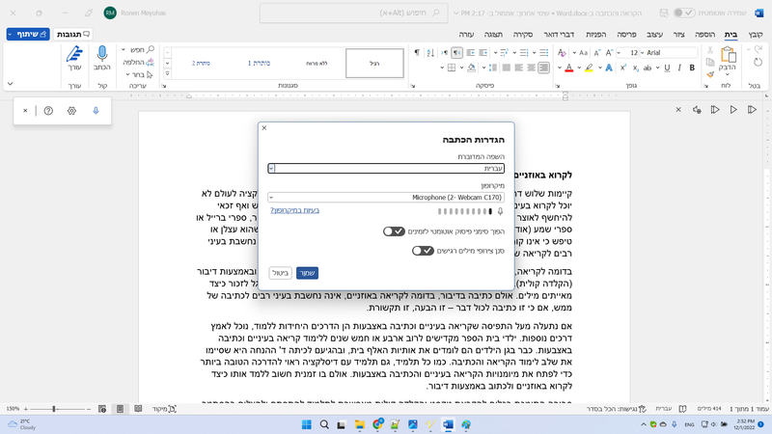
Task: Open the File tab
Action: [756, 35]
